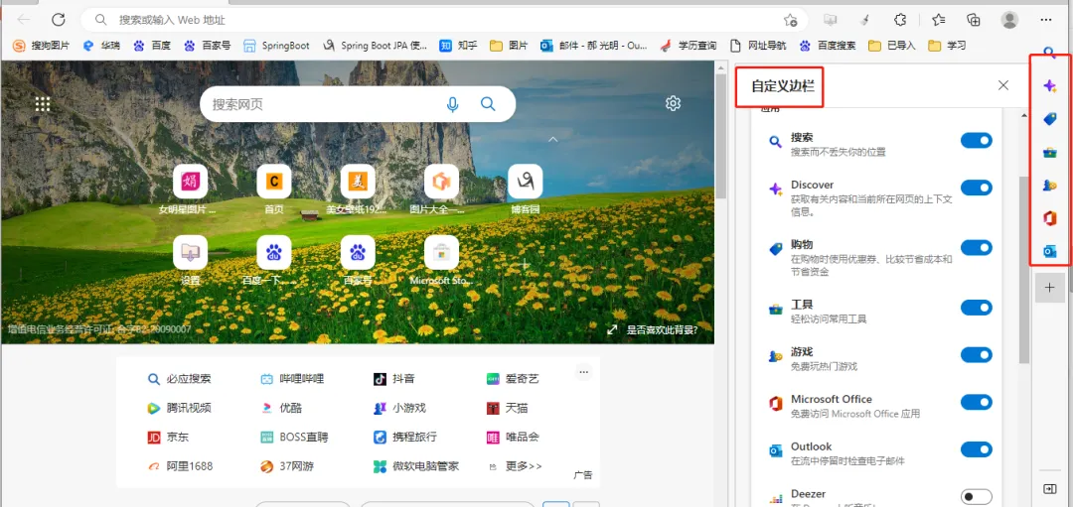Screen dimensions: 1073x507
Task: Open the 学习 bookmarks folder
Action: 947,46
